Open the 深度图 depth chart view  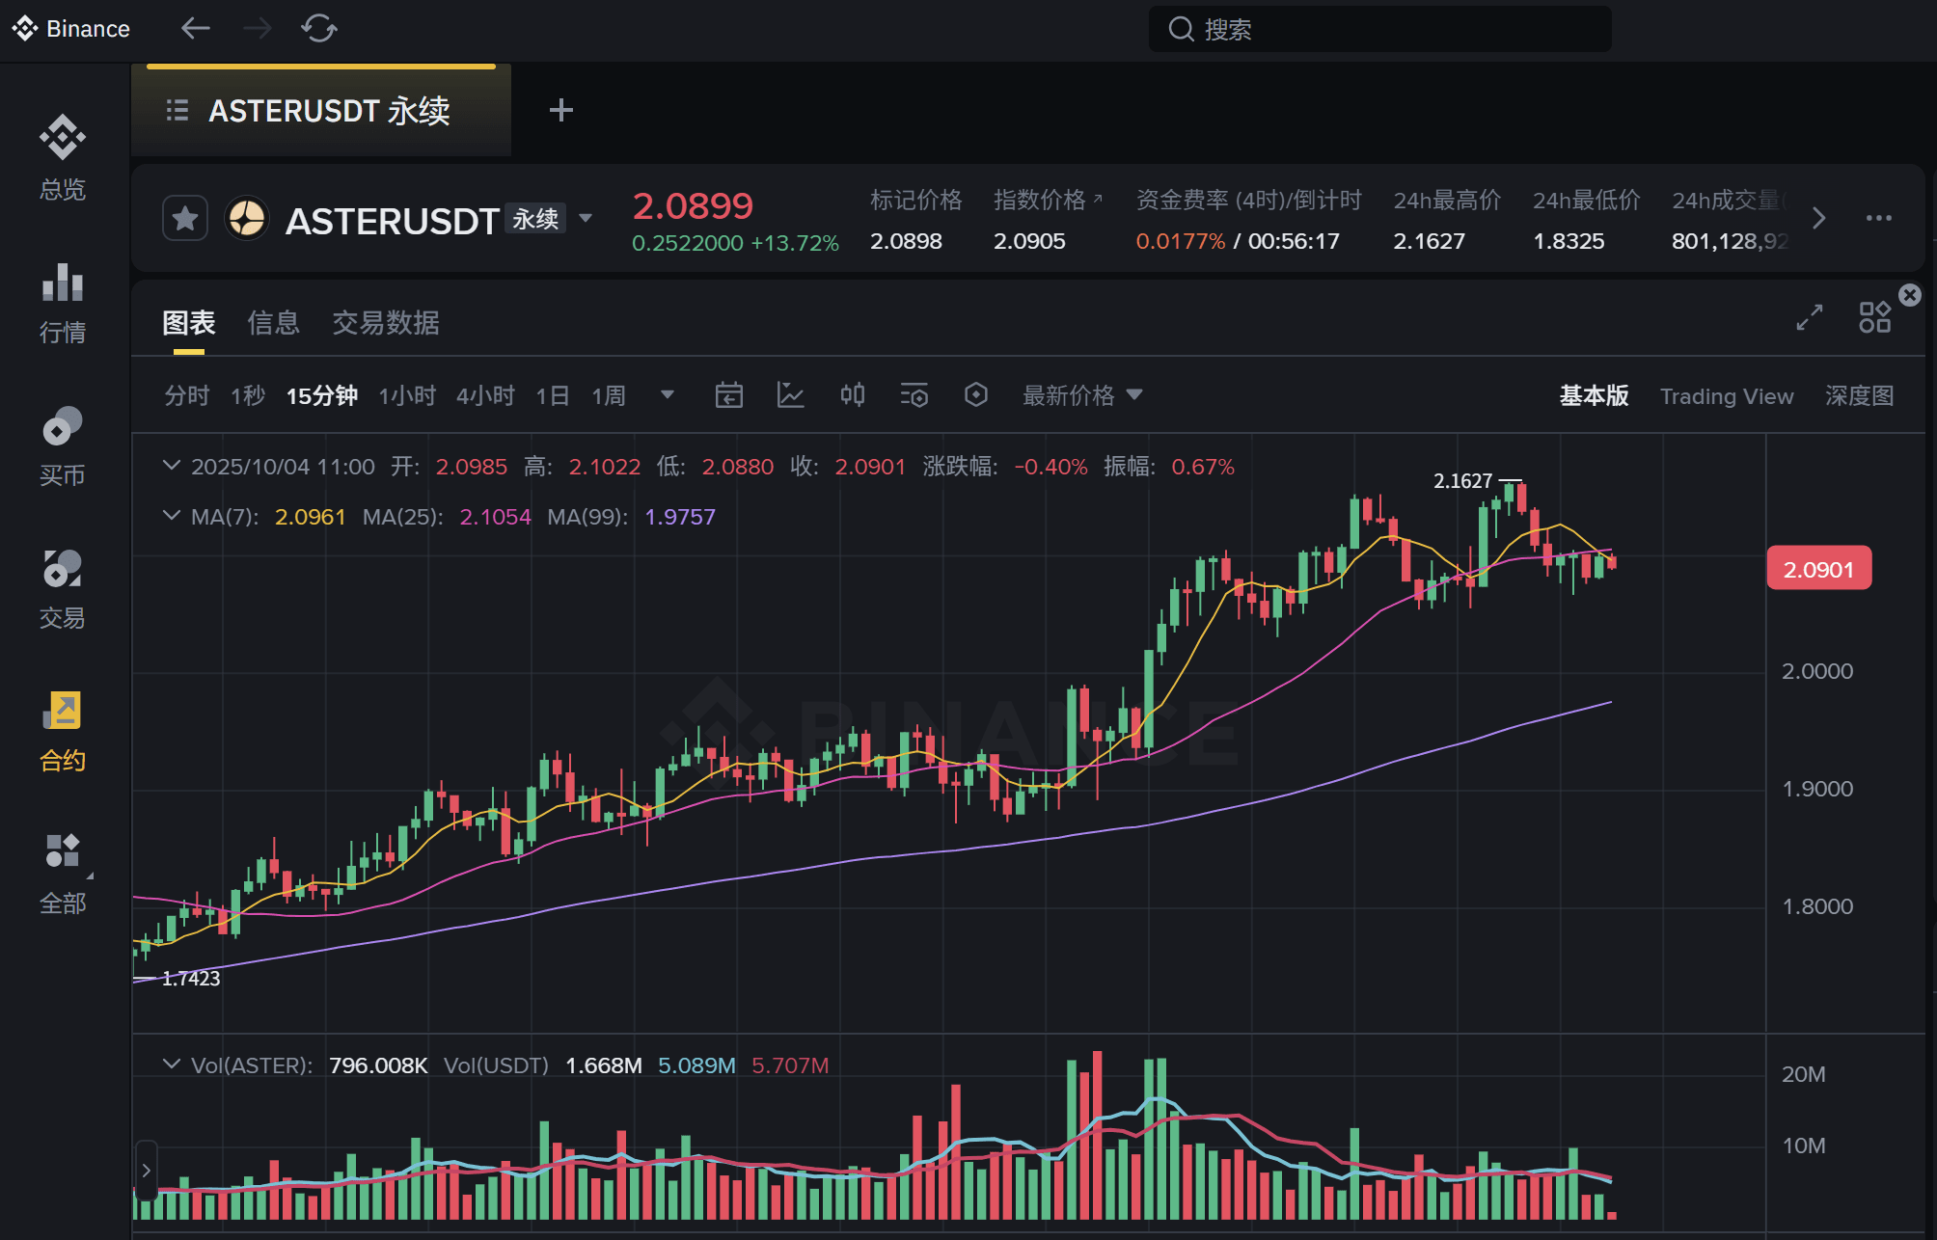pos(1858,396)
